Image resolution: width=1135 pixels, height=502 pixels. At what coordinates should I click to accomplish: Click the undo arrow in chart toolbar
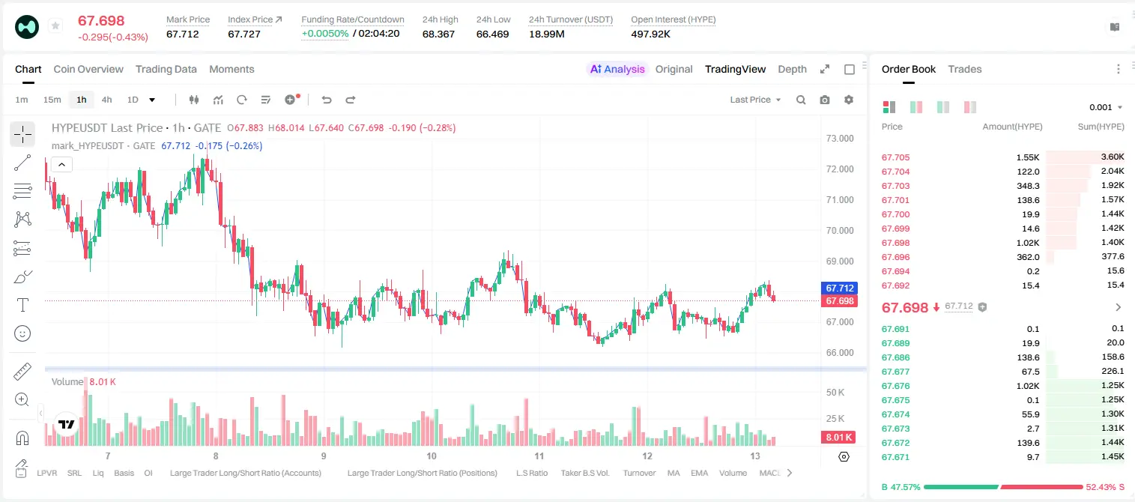(326, 100)
